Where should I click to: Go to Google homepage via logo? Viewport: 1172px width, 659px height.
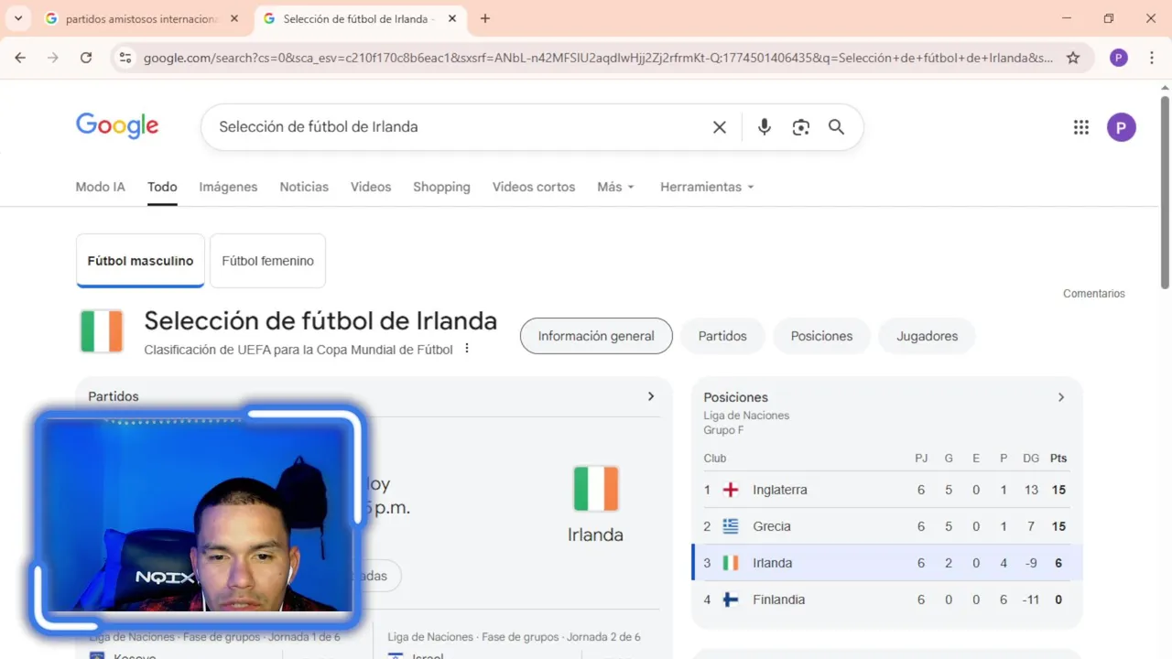tap(117, 125)
